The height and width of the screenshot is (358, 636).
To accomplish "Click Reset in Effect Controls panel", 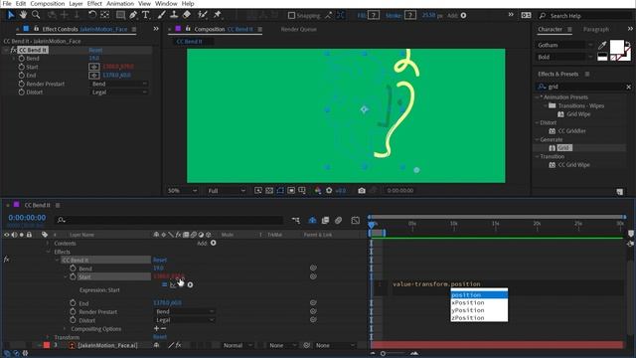I will pyautogui.click(x=95, y=50).
